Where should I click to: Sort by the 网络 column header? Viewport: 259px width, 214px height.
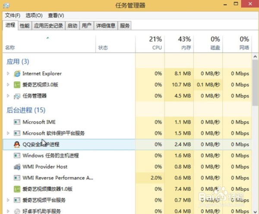[x=237, y=44]
